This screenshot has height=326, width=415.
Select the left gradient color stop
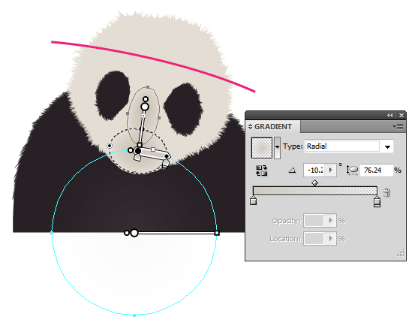[x=254, y=201]
